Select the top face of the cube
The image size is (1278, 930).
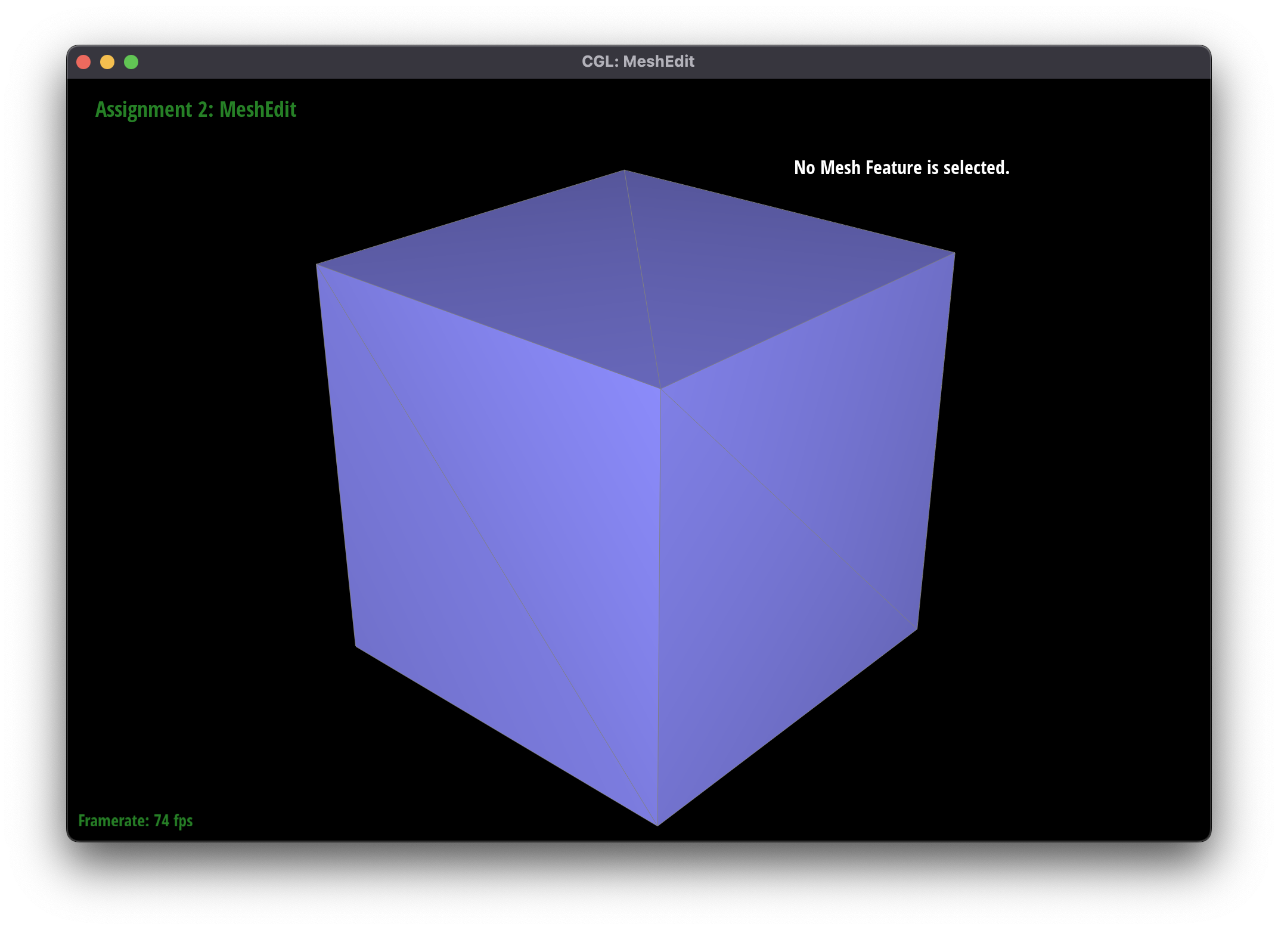click(x=635, y=279)
